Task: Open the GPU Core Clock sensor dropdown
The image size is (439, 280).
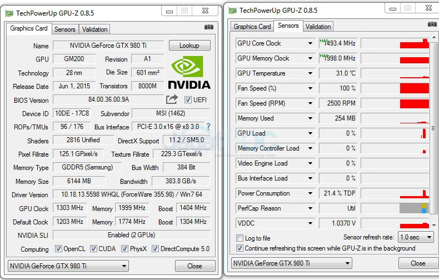Action: coord(310,43)
